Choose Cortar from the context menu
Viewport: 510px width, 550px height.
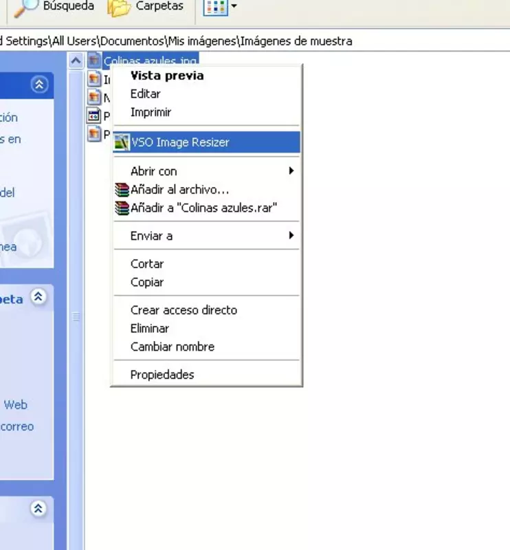pyautogui.click(x=207, y=264)
